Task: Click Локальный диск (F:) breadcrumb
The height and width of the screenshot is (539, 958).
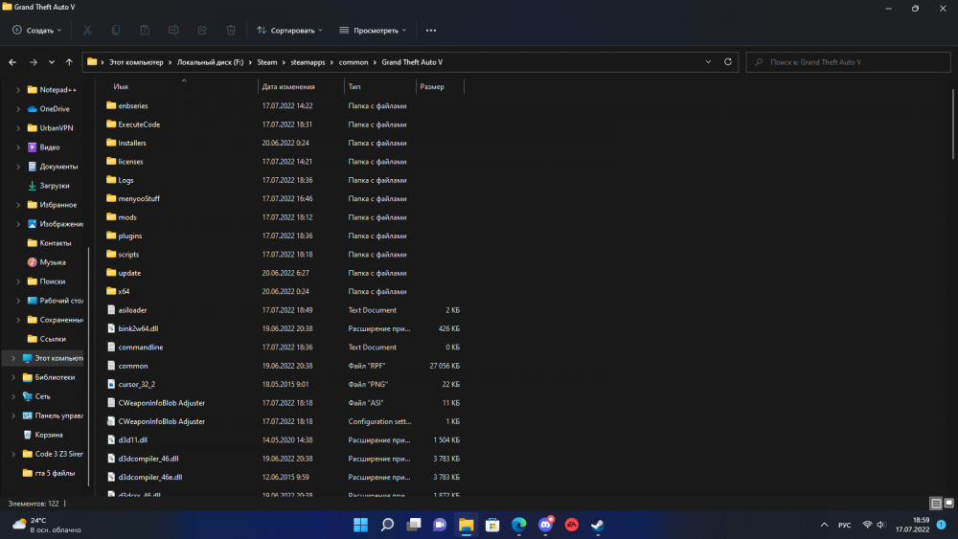Action: tap(210, 62)
